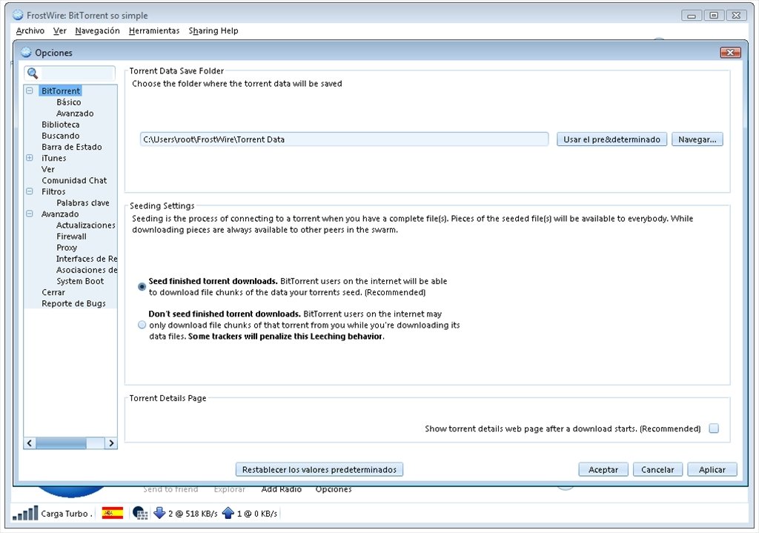Select Filtros in the options tree
The image size is (759, 533).
point(53,191)
